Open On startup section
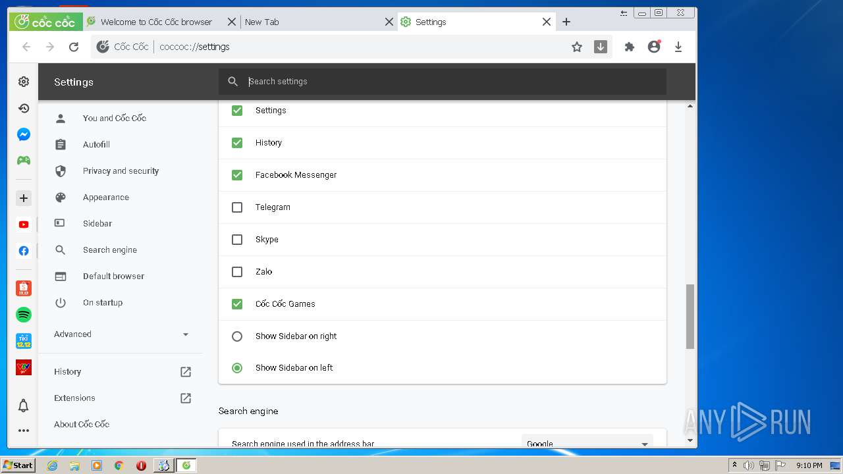 point(103,303)
